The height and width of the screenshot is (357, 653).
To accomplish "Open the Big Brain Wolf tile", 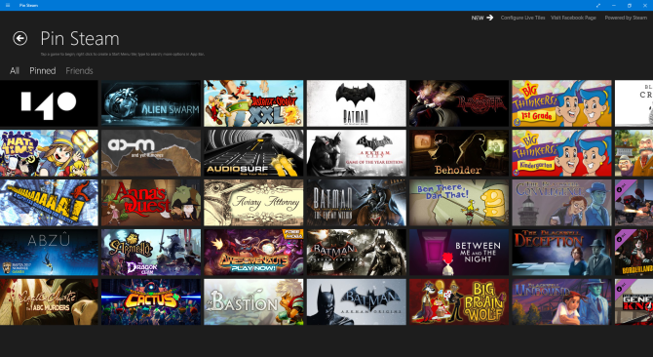I will [x=459, y=301].
